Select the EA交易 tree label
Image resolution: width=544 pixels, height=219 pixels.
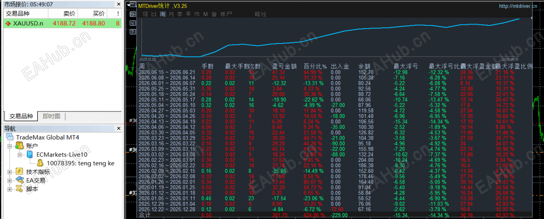(36, 180)
